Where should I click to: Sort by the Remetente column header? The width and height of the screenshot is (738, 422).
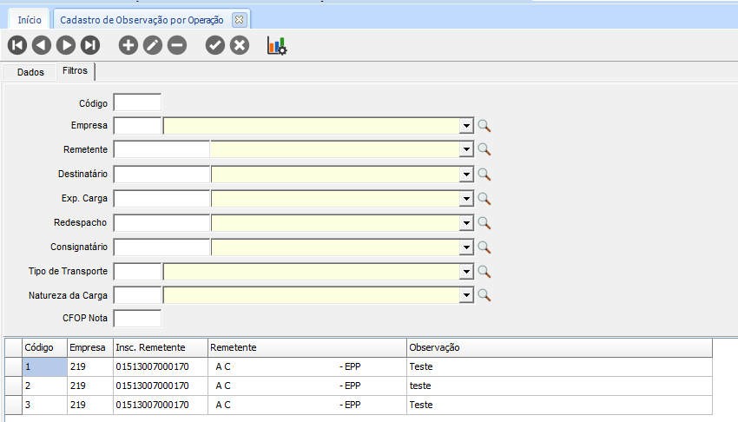tap(307, 347)
